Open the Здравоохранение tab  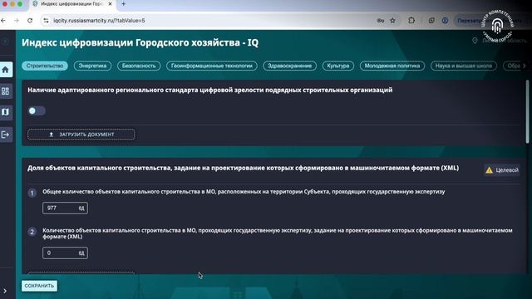click(290, 66)
